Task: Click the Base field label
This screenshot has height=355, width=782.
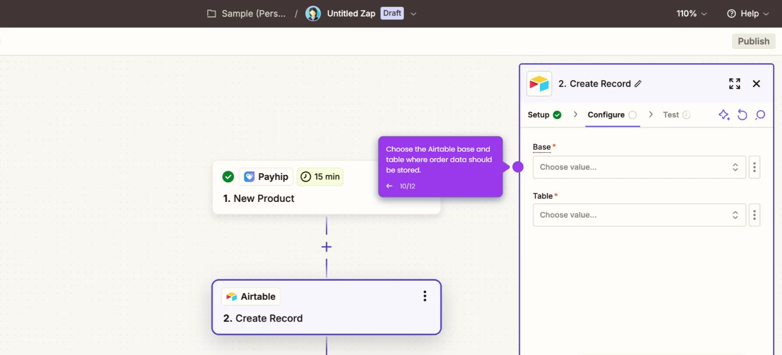Action: pyautogui.click(x=542, y=147)
